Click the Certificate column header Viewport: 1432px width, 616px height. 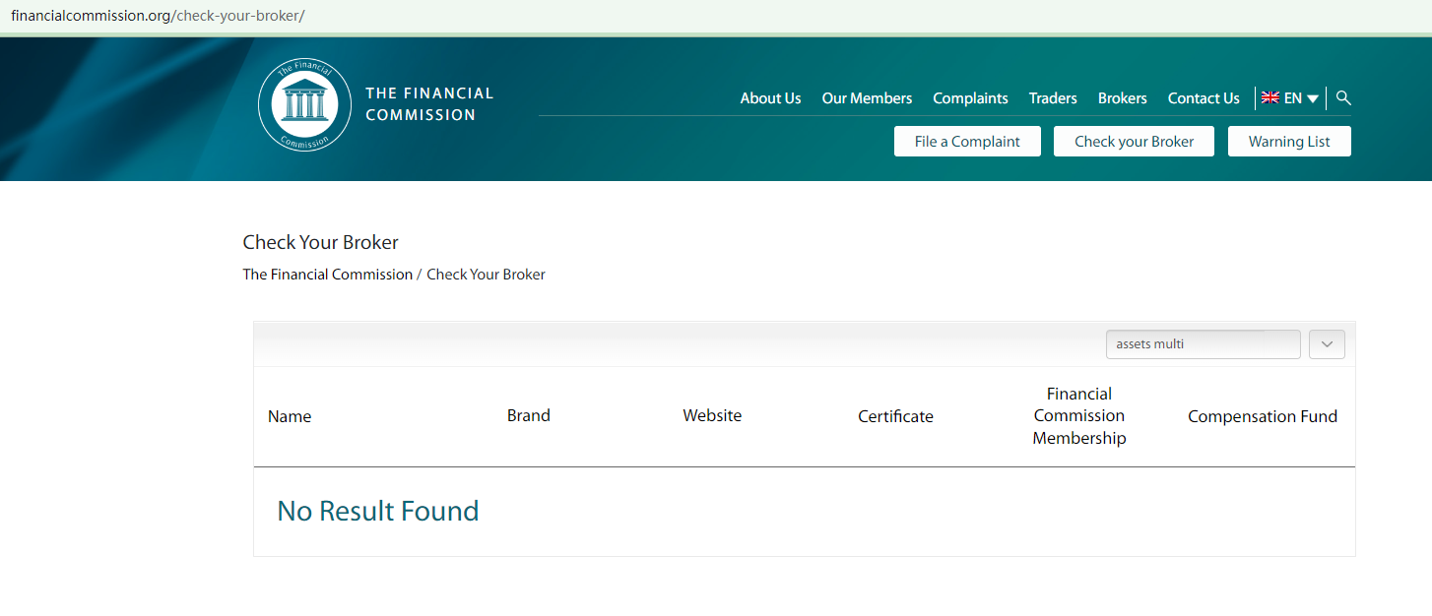coord(895,416)
